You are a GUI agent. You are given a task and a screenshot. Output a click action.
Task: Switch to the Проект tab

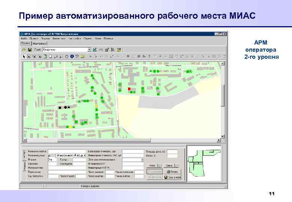click(26, 43)
